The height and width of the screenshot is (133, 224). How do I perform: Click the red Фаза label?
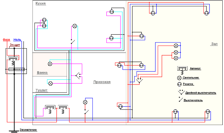(6, 39)
